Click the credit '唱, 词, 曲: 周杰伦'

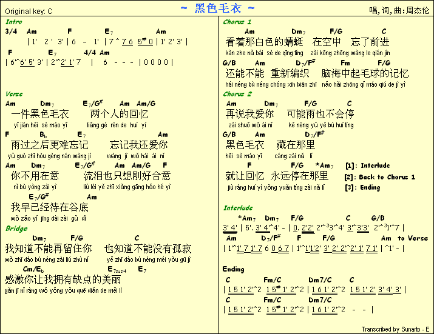click(399, 10)
